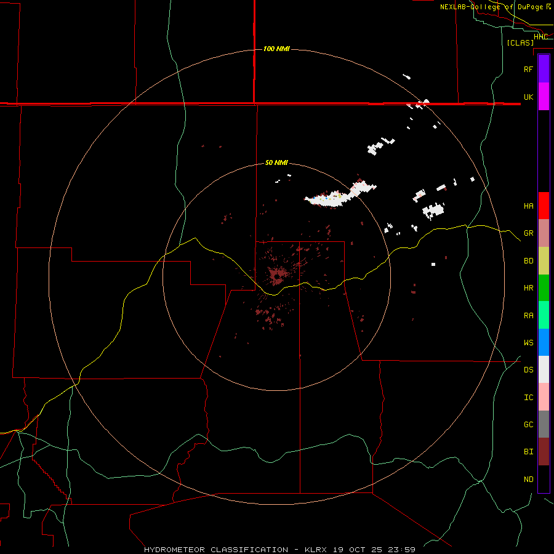Screen dimensions: 554x554
Task: Click the UK magenta legend swatch
Action: tap(544, 97)
